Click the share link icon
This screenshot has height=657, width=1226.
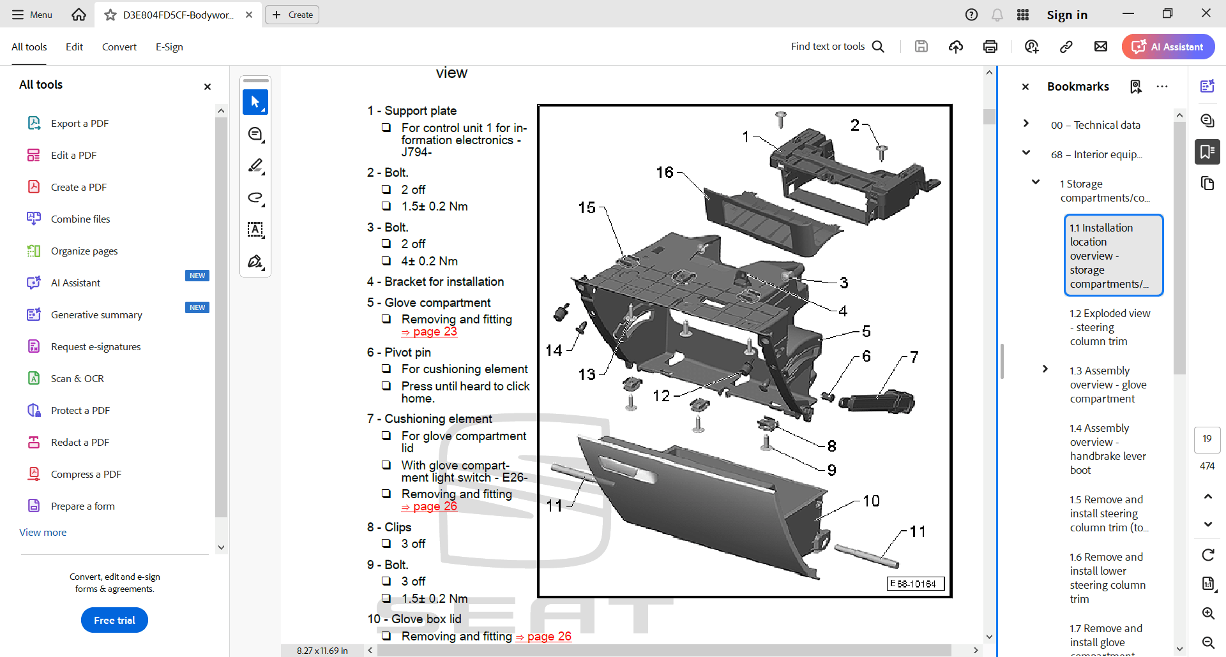click(x=1066, y=47)
